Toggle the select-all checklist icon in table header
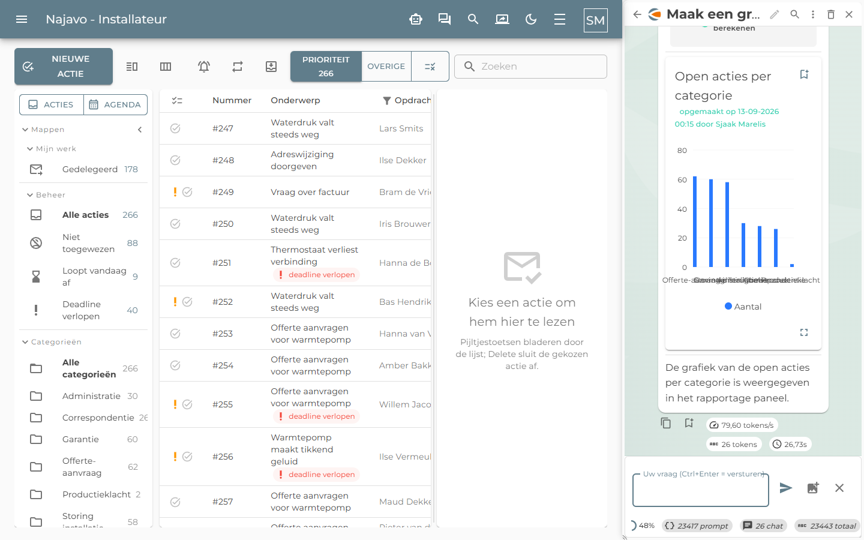 tap(177, 101)
